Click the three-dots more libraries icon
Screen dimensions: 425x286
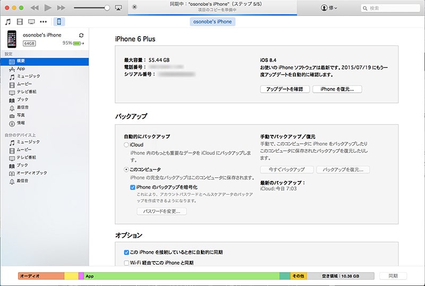[44, 22]
